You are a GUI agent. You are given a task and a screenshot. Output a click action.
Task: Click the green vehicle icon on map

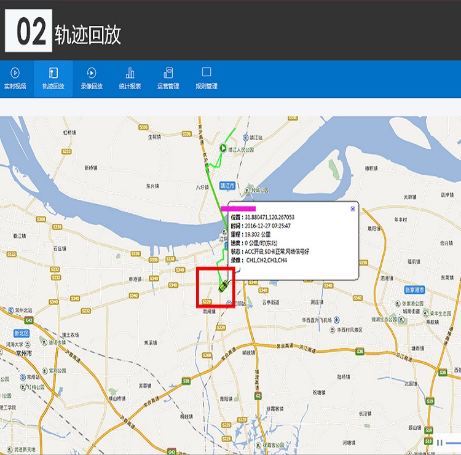tap(224, 285)
